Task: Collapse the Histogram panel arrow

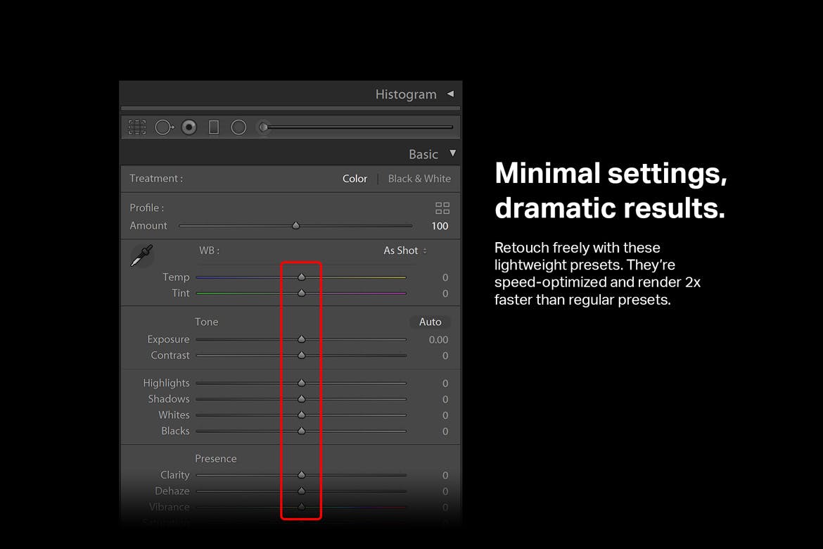Action: pos(450,94)
